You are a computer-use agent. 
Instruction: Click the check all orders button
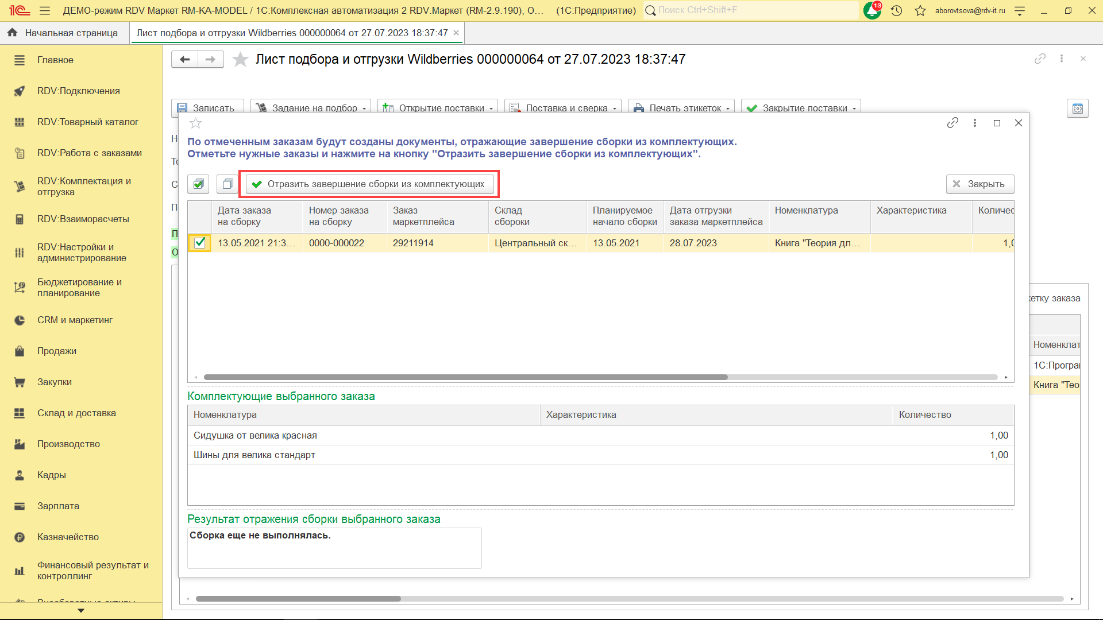pyautogui.click(x=198, y=184)
